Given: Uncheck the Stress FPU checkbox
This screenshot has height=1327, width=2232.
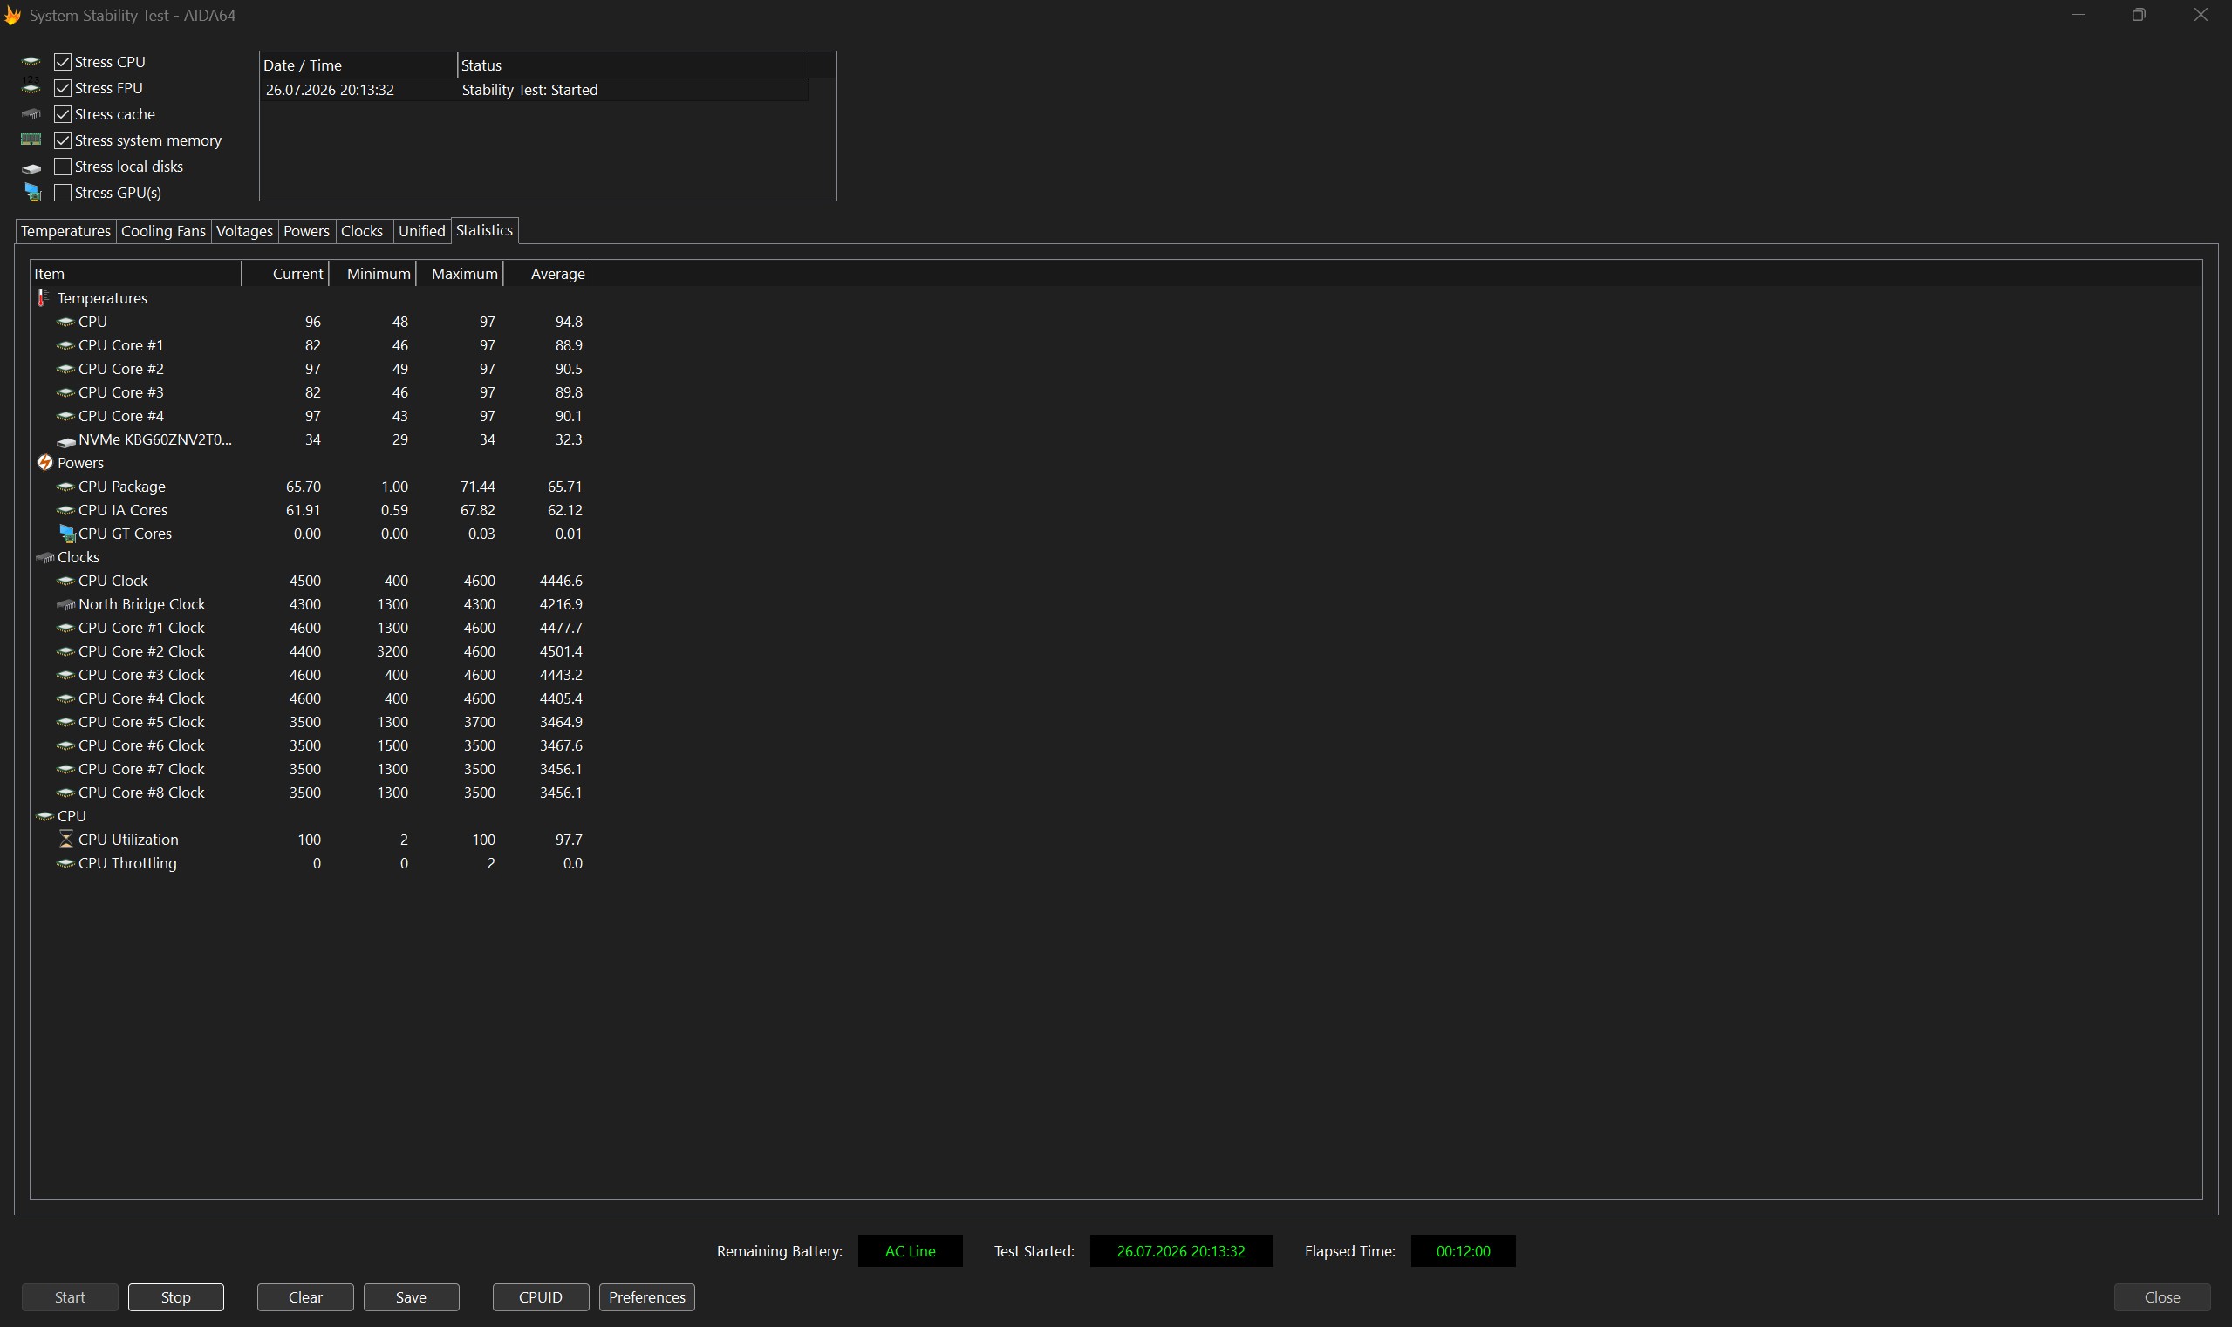Looking at the screenshot, I should click(x=63, y=88).
